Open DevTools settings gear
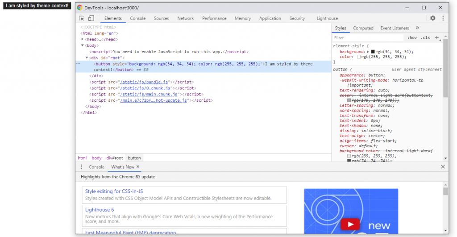457x237 pixels. point(433,18)
